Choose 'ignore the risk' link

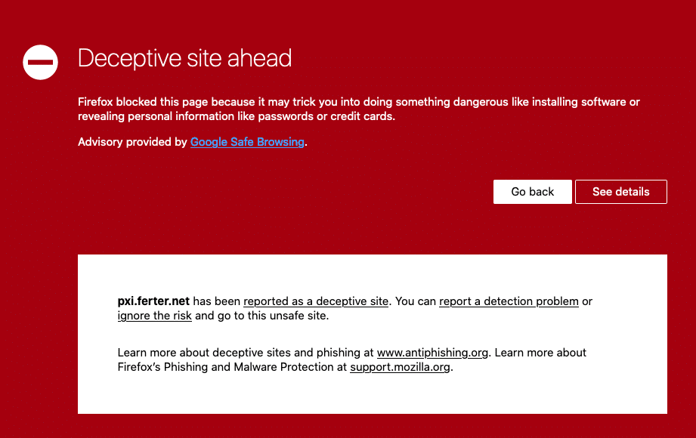coord(154,316)
